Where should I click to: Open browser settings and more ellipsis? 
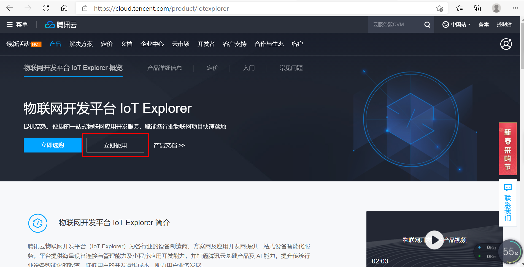point(515,8)
